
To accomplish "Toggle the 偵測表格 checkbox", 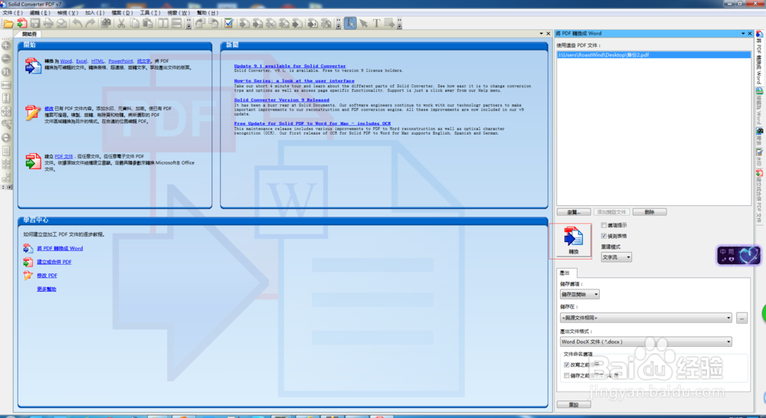I will (604, 236).
